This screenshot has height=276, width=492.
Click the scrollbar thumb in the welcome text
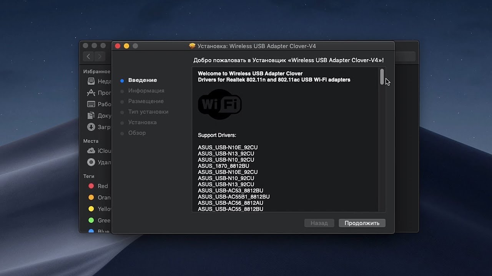(x=382, y=77)
